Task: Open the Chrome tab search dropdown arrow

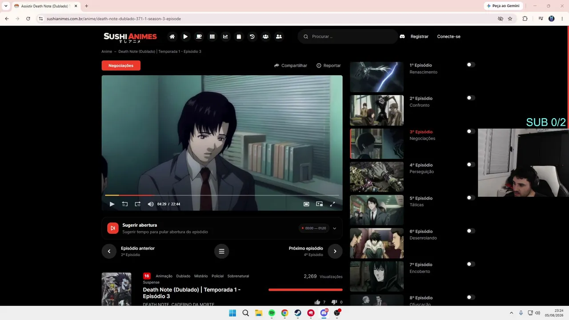Action: point(6,6)
